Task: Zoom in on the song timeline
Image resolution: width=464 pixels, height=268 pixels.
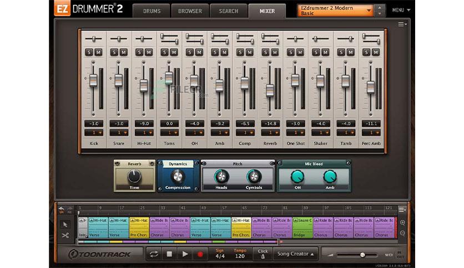Action: 402,223
